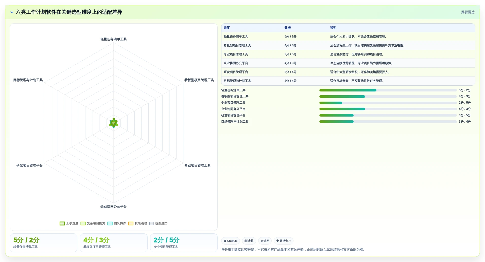Click the 说明 column header
The height and width of the screenshot is (262, 485).
point(333,28)
